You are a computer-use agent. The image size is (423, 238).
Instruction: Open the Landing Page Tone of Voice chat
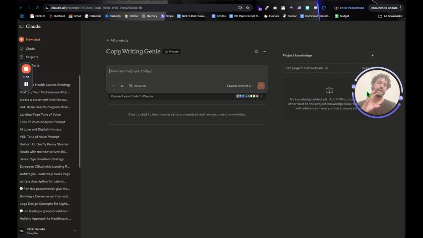pyautogui.click(x=40, y=114)
